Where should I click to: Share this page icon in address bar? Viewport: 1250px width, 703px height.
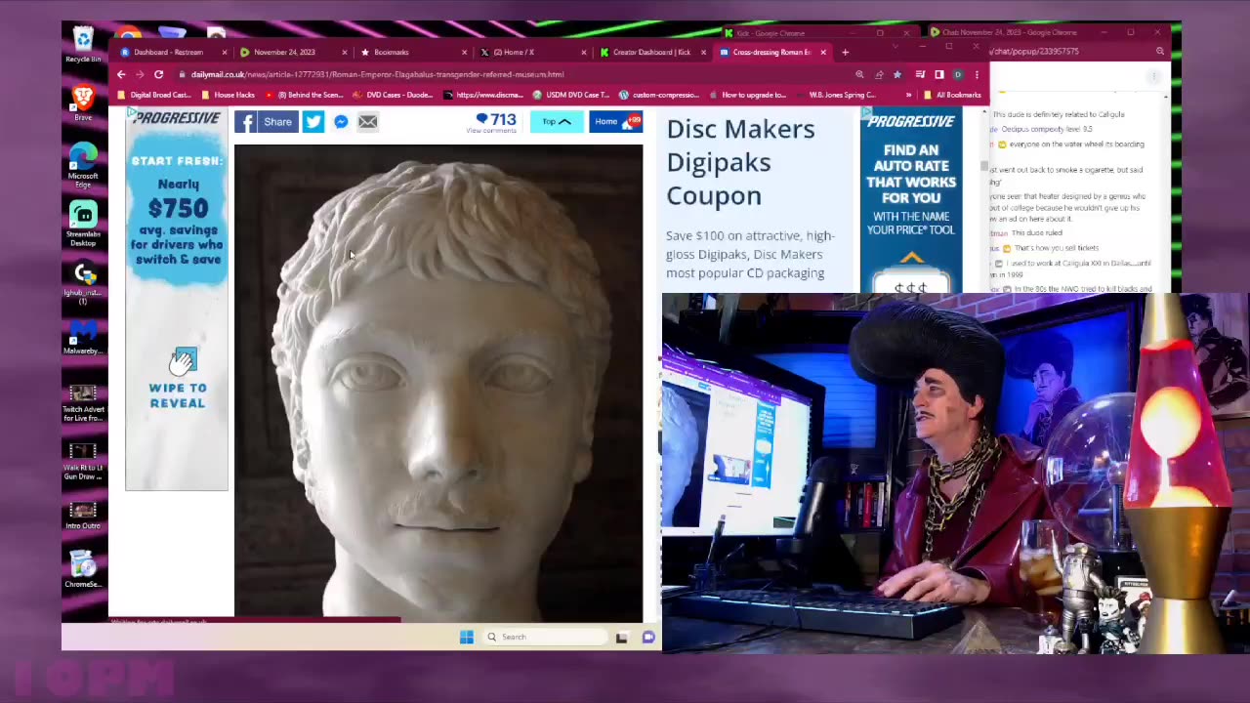[x=878, y=74]
